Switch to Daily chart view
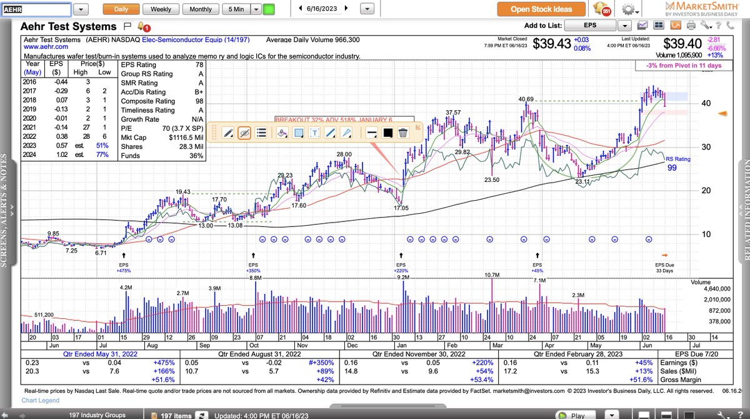Viewport: 750px width, 419px height. [121, 9]
